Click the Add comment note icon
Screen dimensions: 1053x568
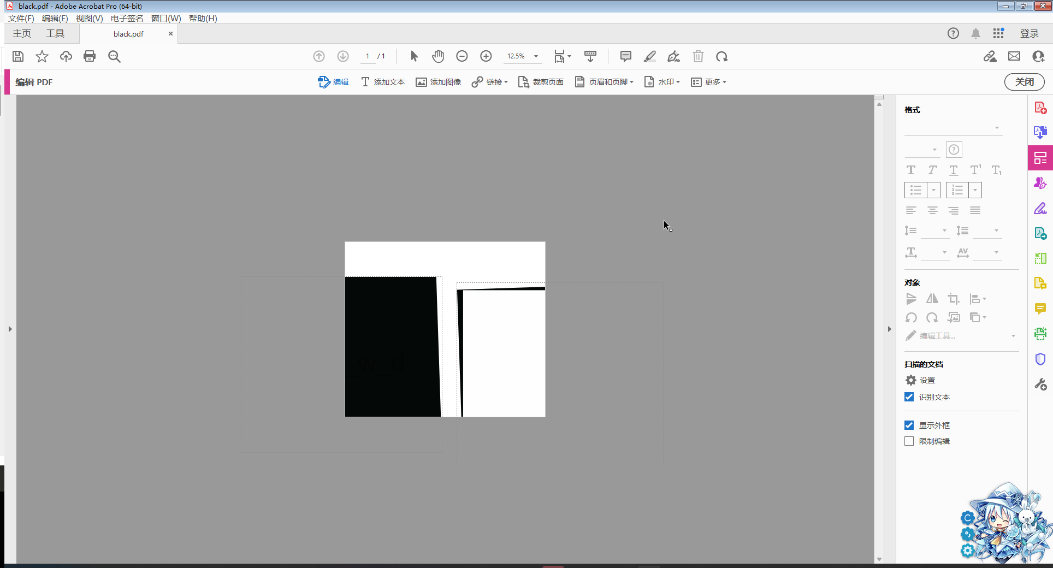pos(625,56)
